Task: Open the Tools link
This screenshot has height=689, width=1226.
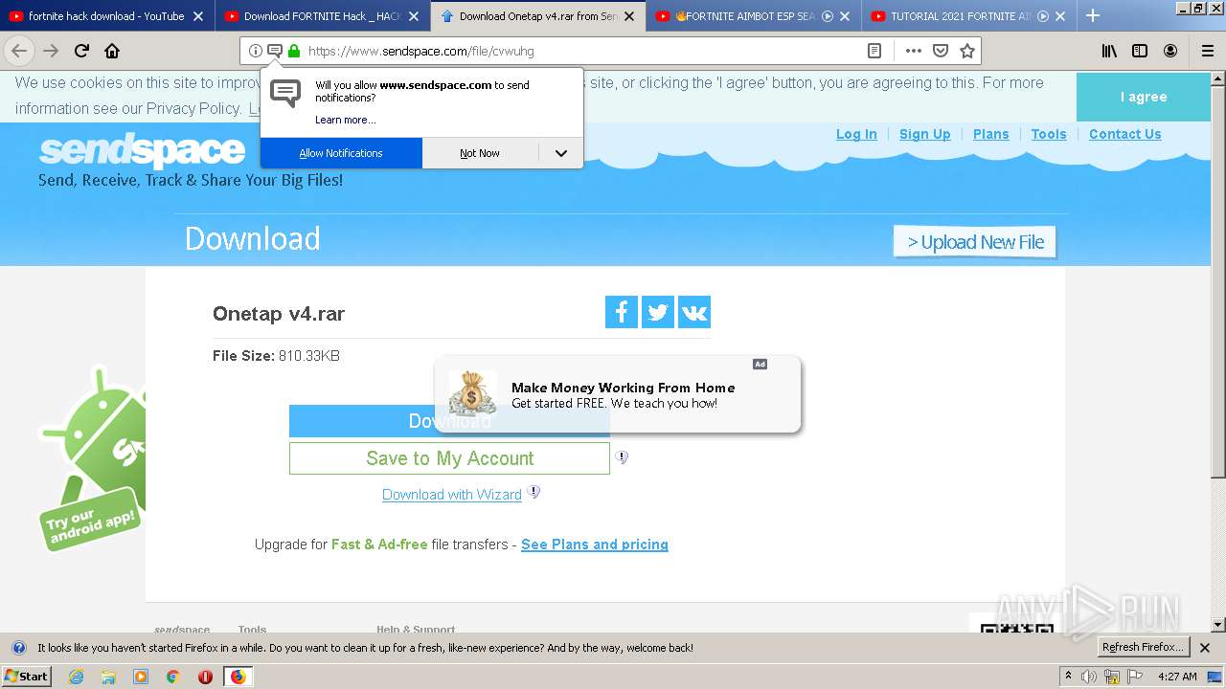Action: [x=1049, y=134]
